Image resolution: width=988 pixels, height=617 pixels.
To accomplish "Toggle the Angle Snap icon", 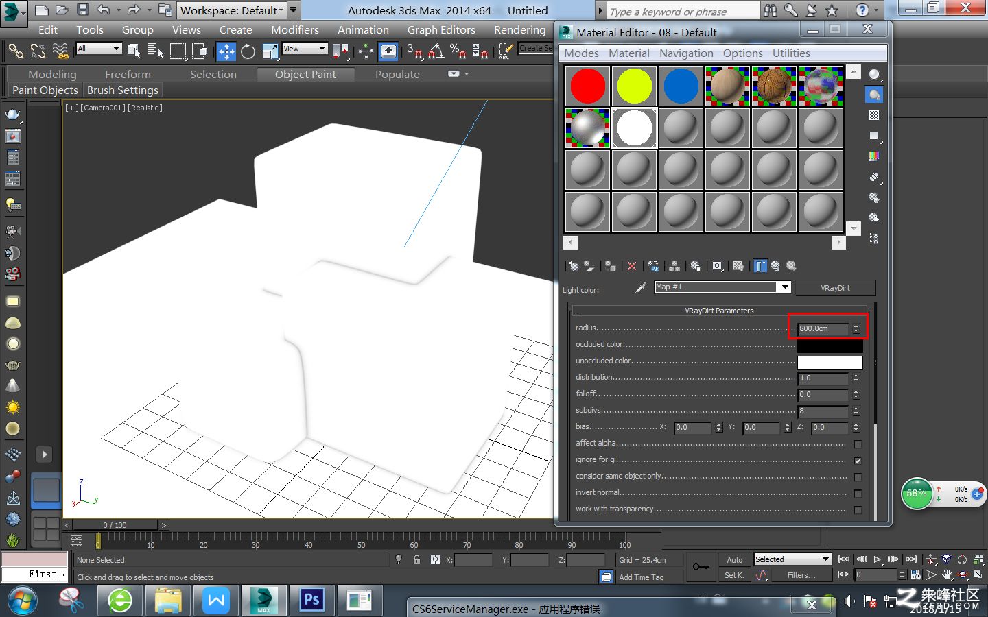I will point(436,51).
